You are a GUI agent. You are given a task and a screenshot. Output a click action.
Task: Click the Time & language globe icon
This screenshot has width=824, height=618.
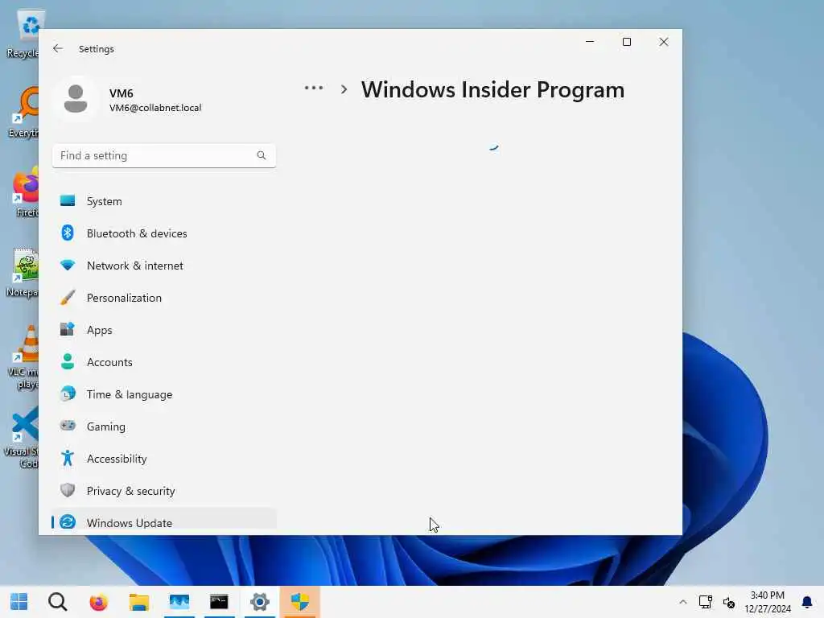pos(68,393)
